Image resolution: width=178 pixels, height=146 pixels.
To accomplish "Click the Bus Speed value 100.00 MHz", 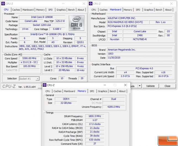I will pyautogui.click(x=29, y=66).
